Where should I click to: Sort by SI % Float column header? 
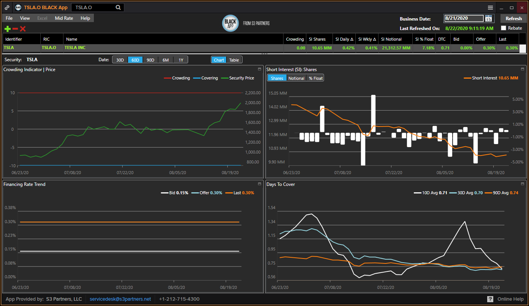pos(424,39)
